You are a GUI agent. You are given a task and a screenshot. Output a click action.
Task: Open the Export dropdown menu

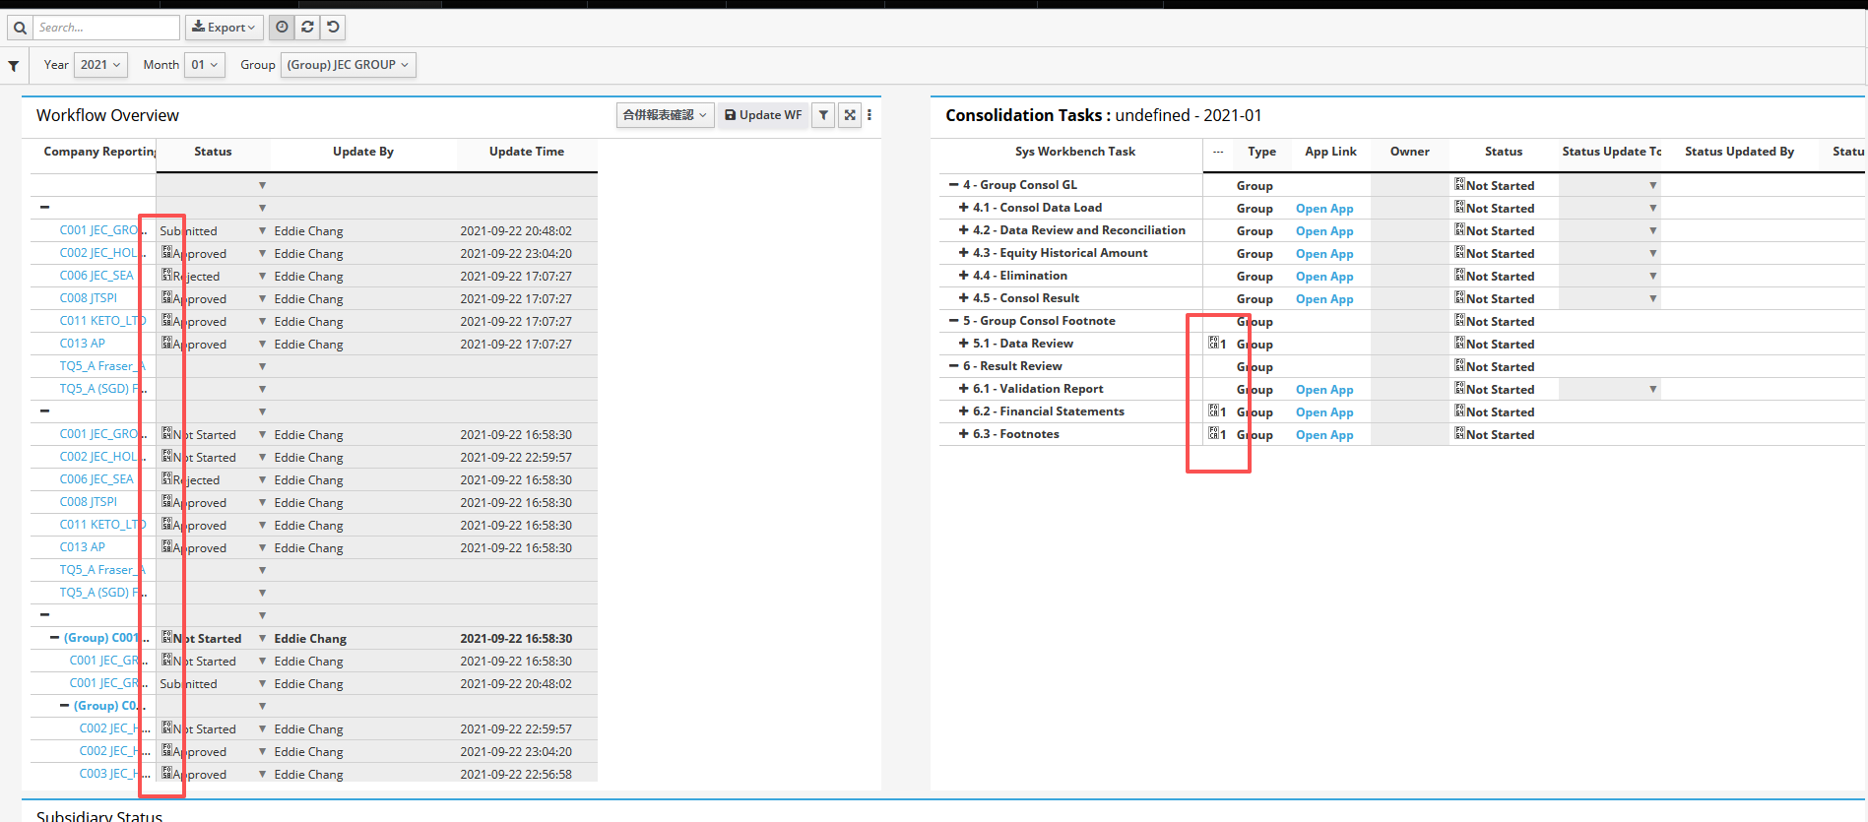point(225,28)
